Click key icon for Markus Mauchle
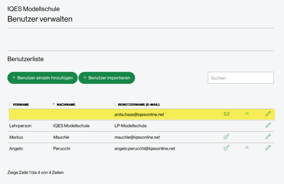 pos(227,136)
